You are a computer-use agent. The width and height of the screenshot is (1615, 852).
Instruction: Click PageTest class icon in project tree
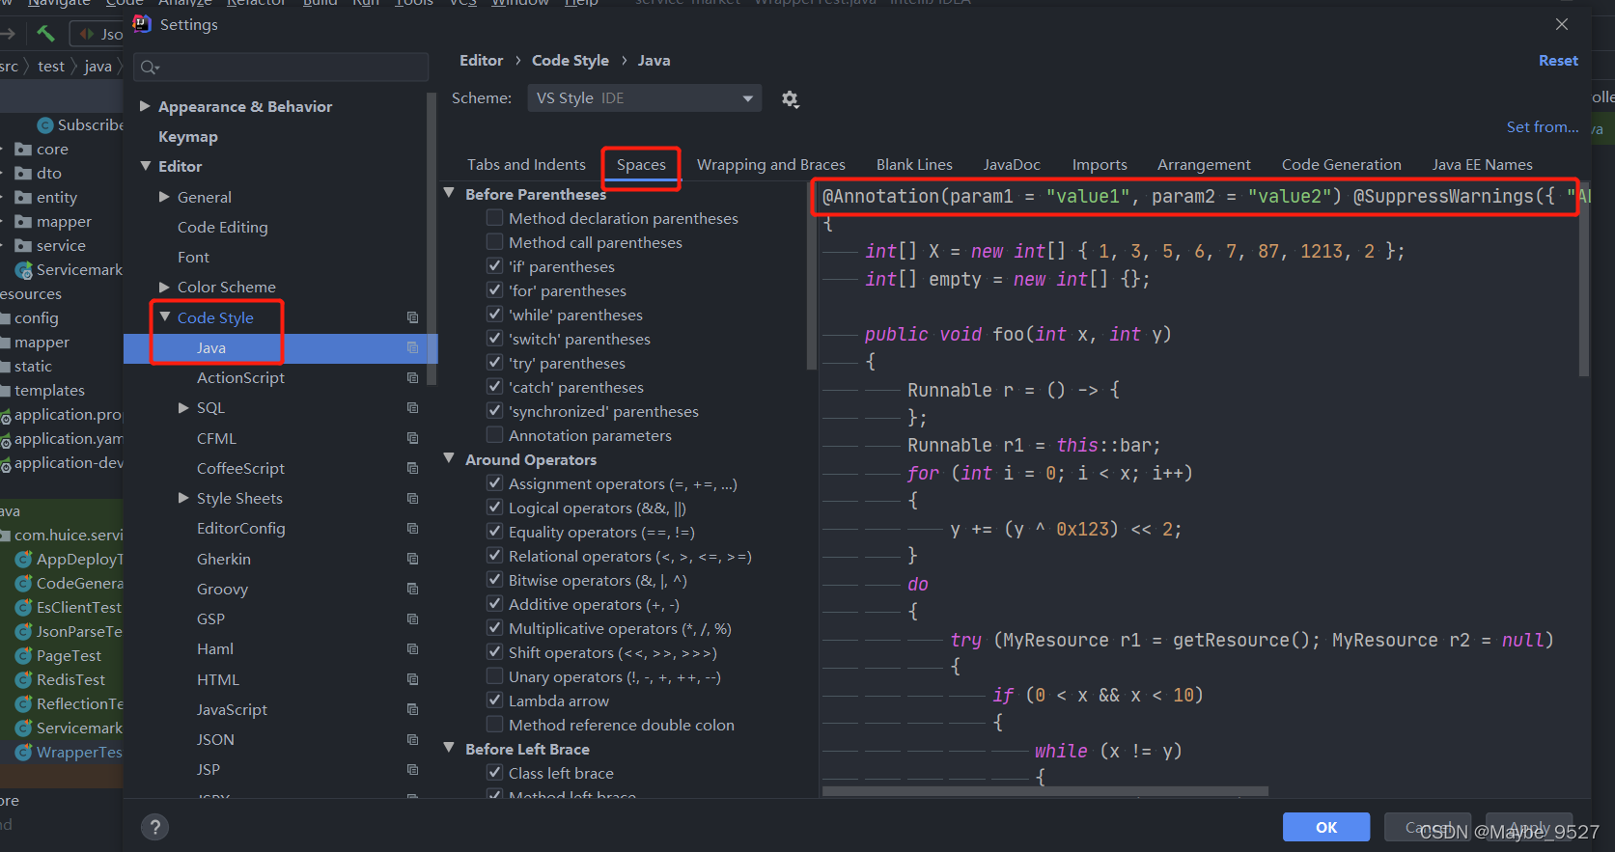pyautogui.click(x=23, y=656)
